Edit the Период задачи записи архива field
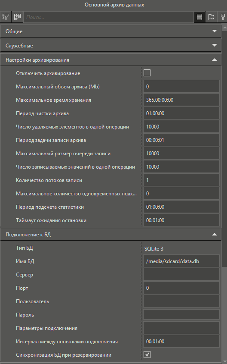 pos(181,140)
